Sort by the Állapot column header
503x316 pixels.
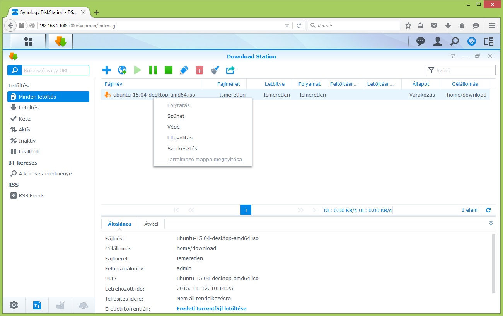(421, 84)
